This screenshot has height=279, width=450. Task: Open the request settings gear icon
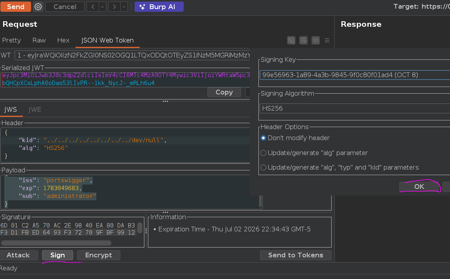pos(38,7)
